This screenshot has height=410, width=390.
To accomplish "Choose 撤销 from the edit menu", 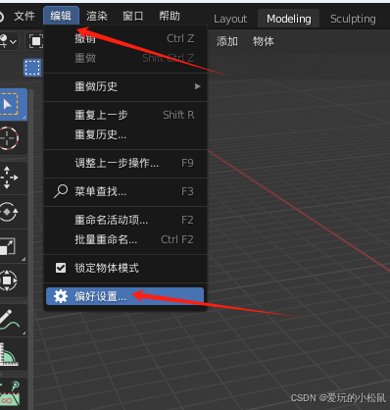I will pyautogui.click(x=125, y=38).
